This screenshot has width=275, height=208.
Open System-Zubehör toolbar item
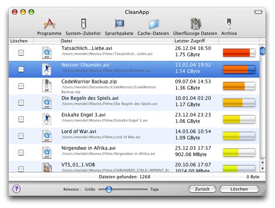(x=83, y=27)
